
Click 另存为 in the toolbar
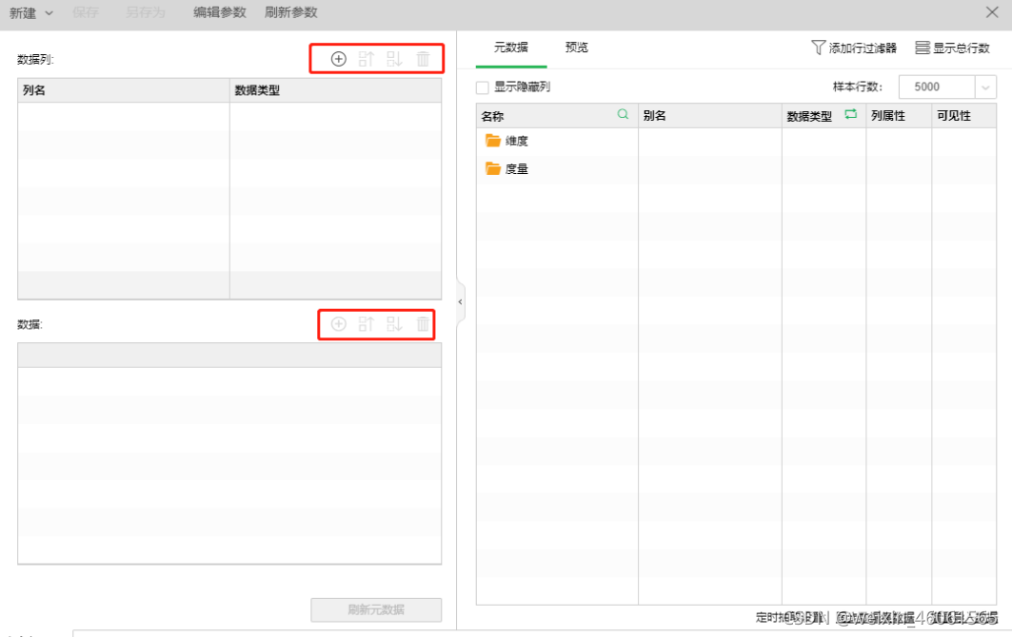[x=146, y=13]
